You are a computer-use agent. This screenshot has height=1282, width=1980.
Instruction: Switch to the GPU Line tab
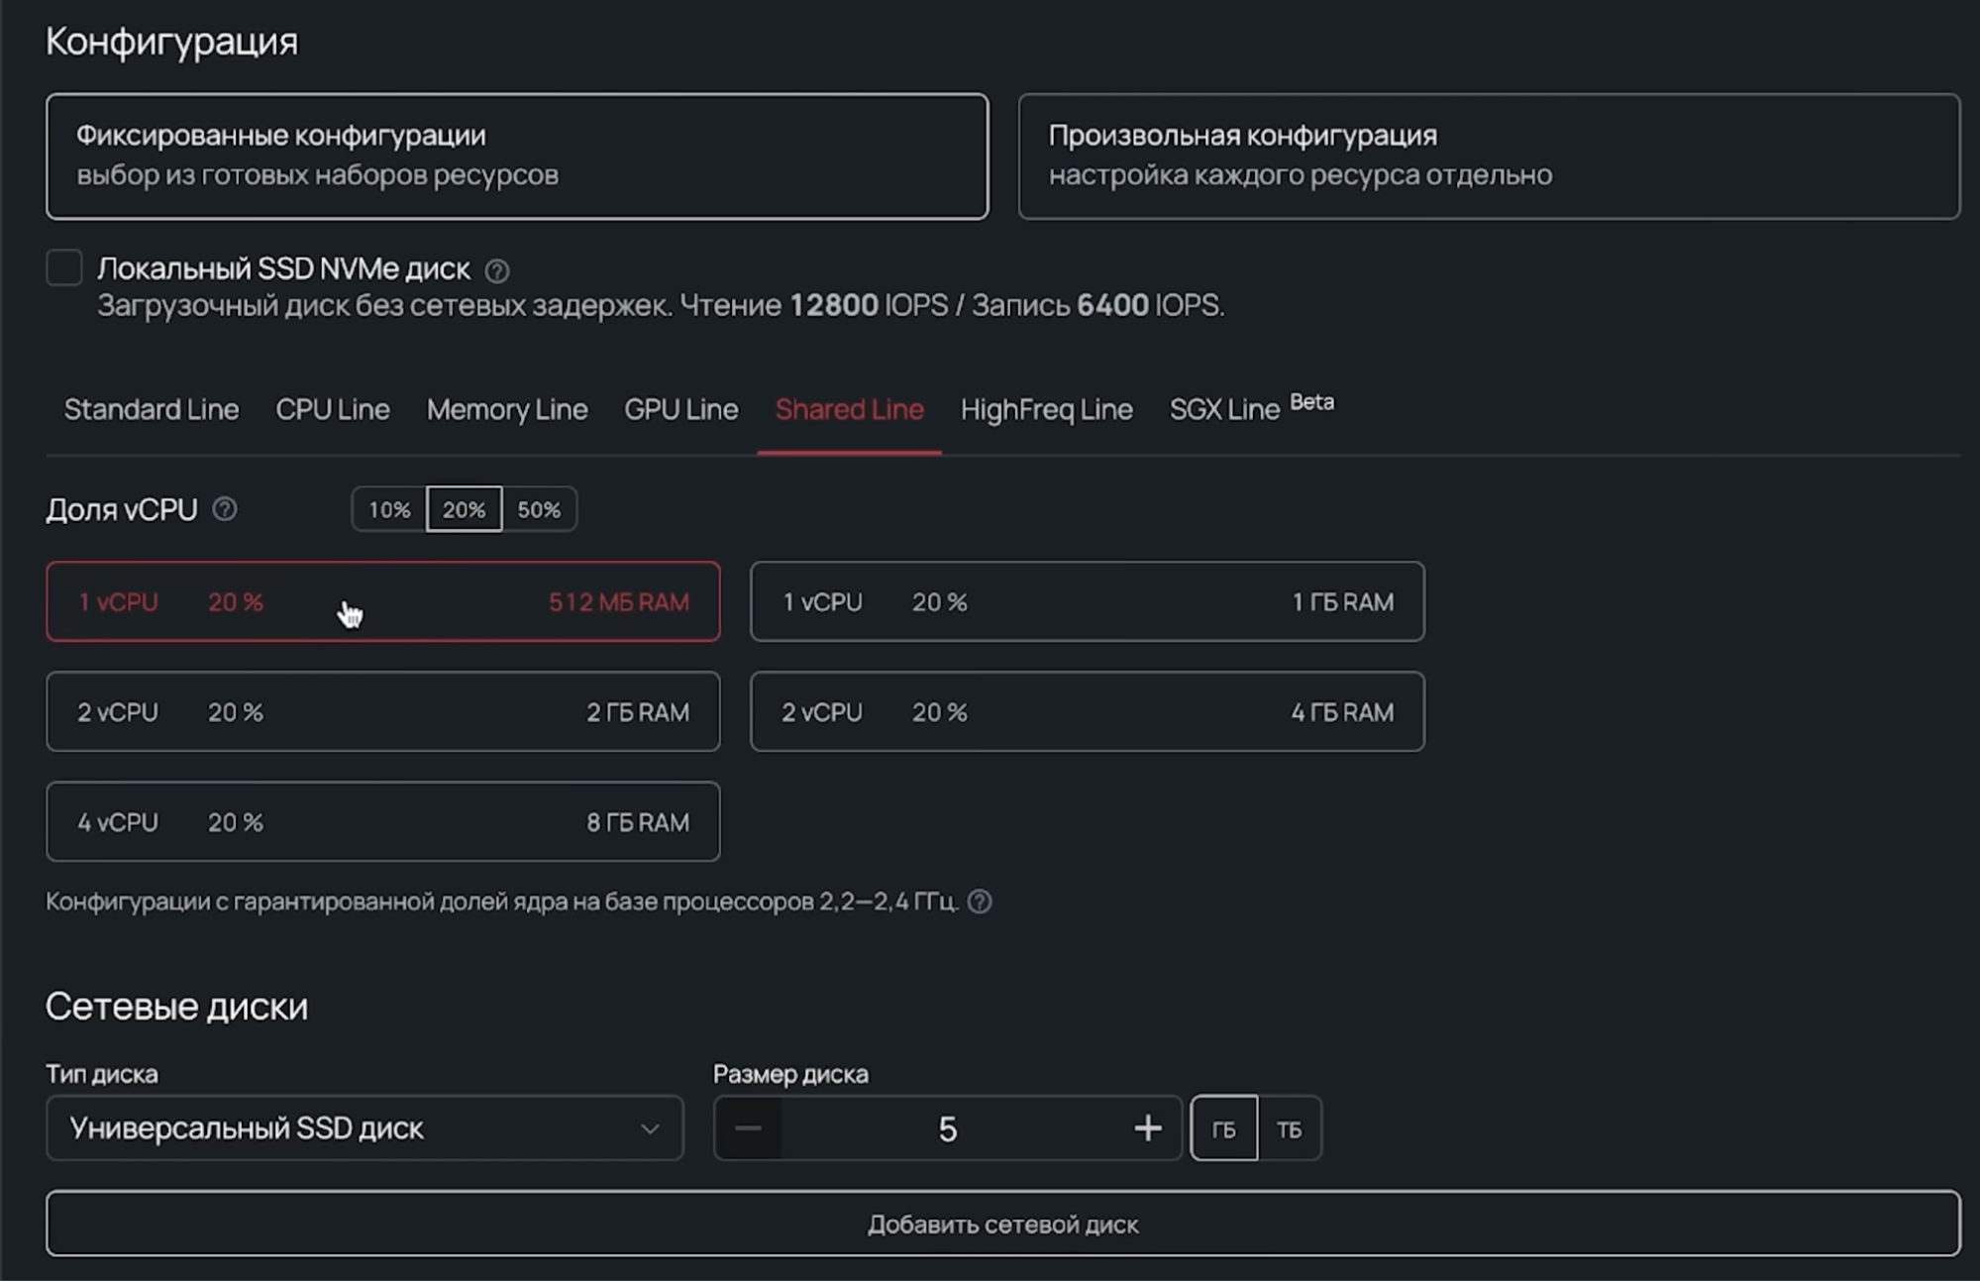point(680,409)
